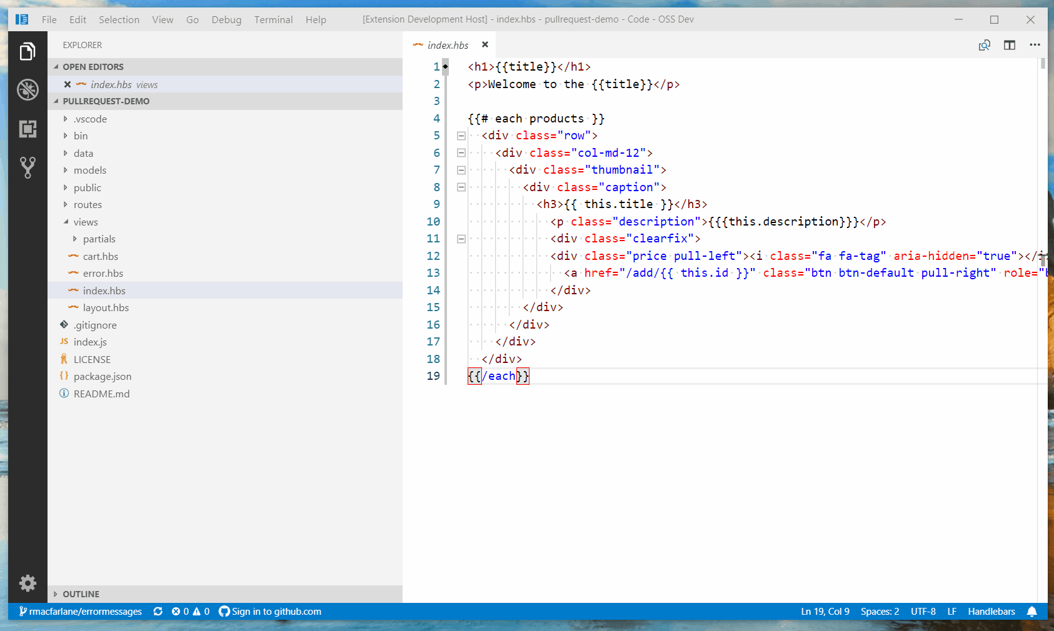Open the editor's More Actions ellipsis
Image resolution: width=1054 pixels, height=631 pixels.
(x=1035, y=45)
